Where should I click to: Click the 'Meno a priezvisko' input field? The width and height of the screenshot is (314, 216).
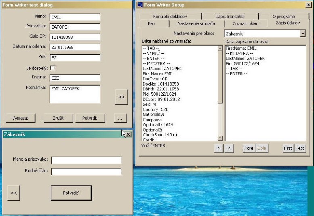[x=86, y=160]
